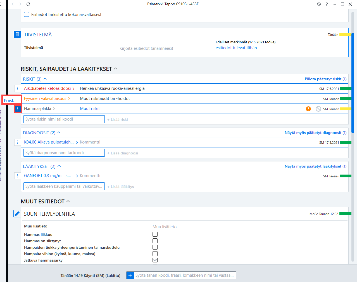Image resolution: width=357 pixels, height=282 pixels.
Task: Tick the Hammas liikkuu checkbox
Action: point(155,234)
